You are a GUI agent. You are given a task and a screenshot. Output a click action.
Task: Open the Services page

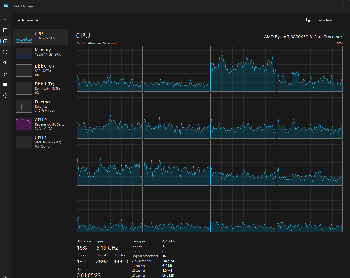5,95
